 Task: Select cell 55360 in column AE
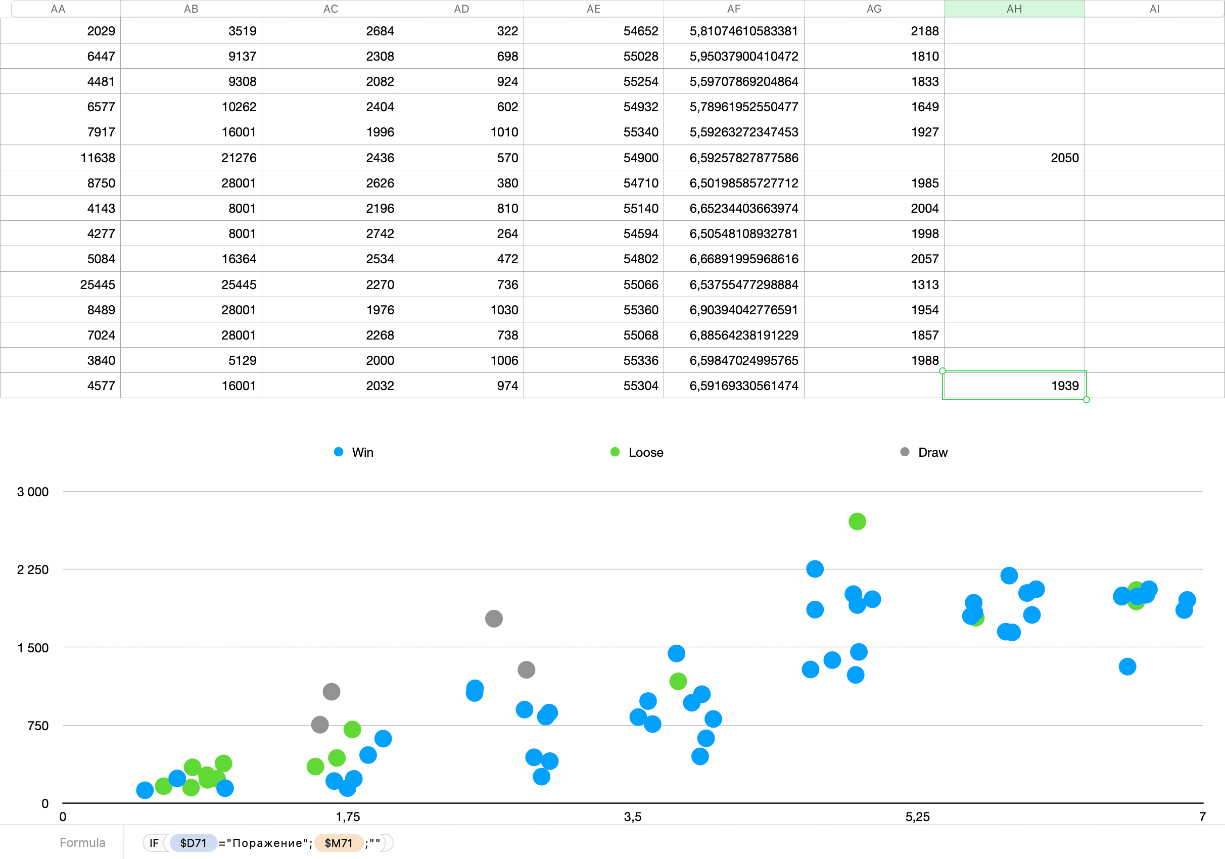[x=594, y=309]
